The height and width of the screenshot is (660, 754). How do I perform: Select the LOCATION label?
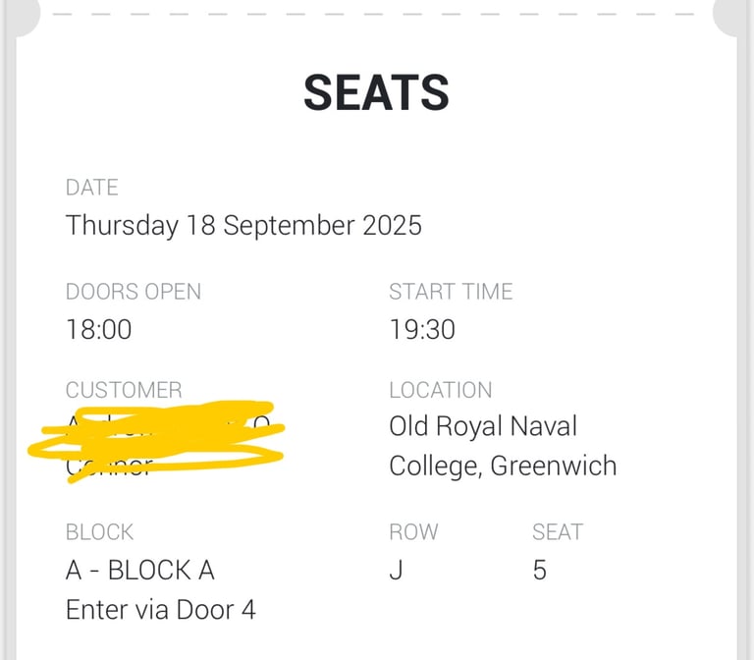(441, 390)
